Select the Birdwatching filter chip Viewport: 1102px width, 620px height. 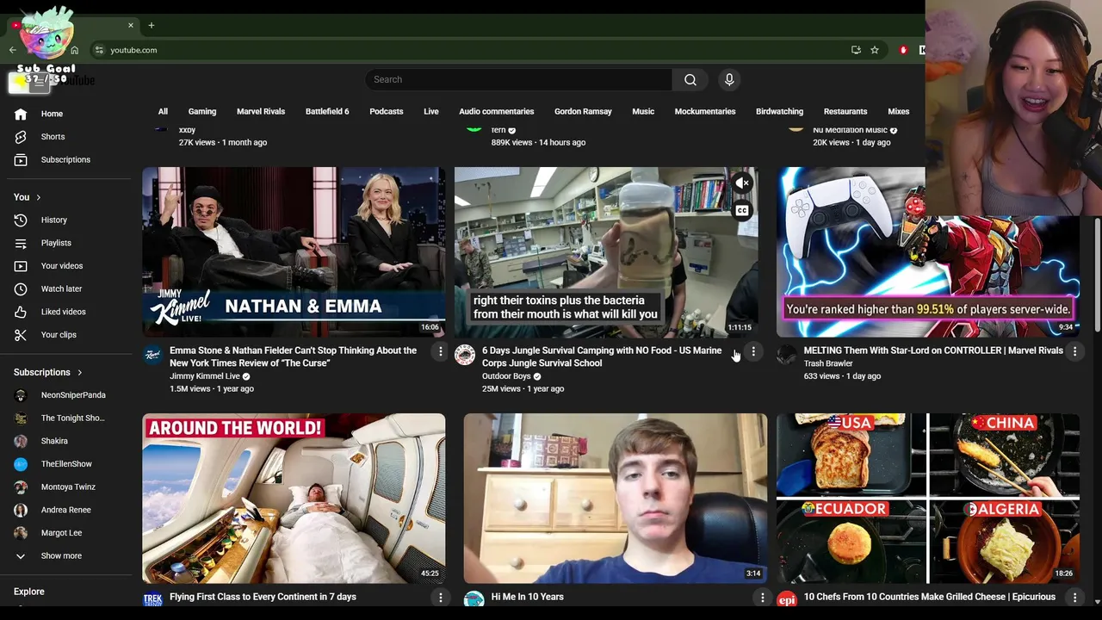tap(779, 111)
